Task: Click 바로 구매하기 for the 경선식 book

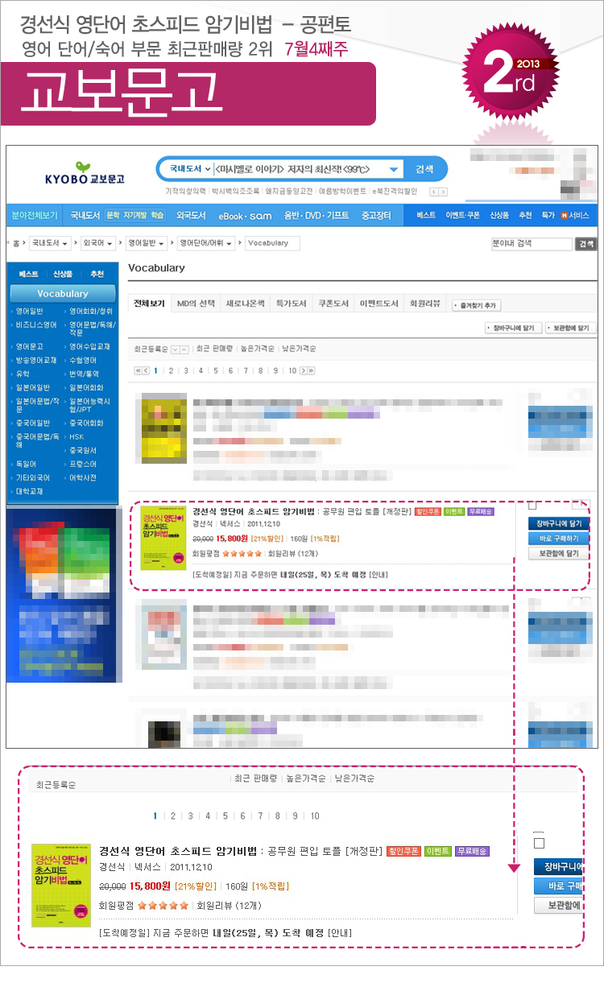Action: coord(560,539)
